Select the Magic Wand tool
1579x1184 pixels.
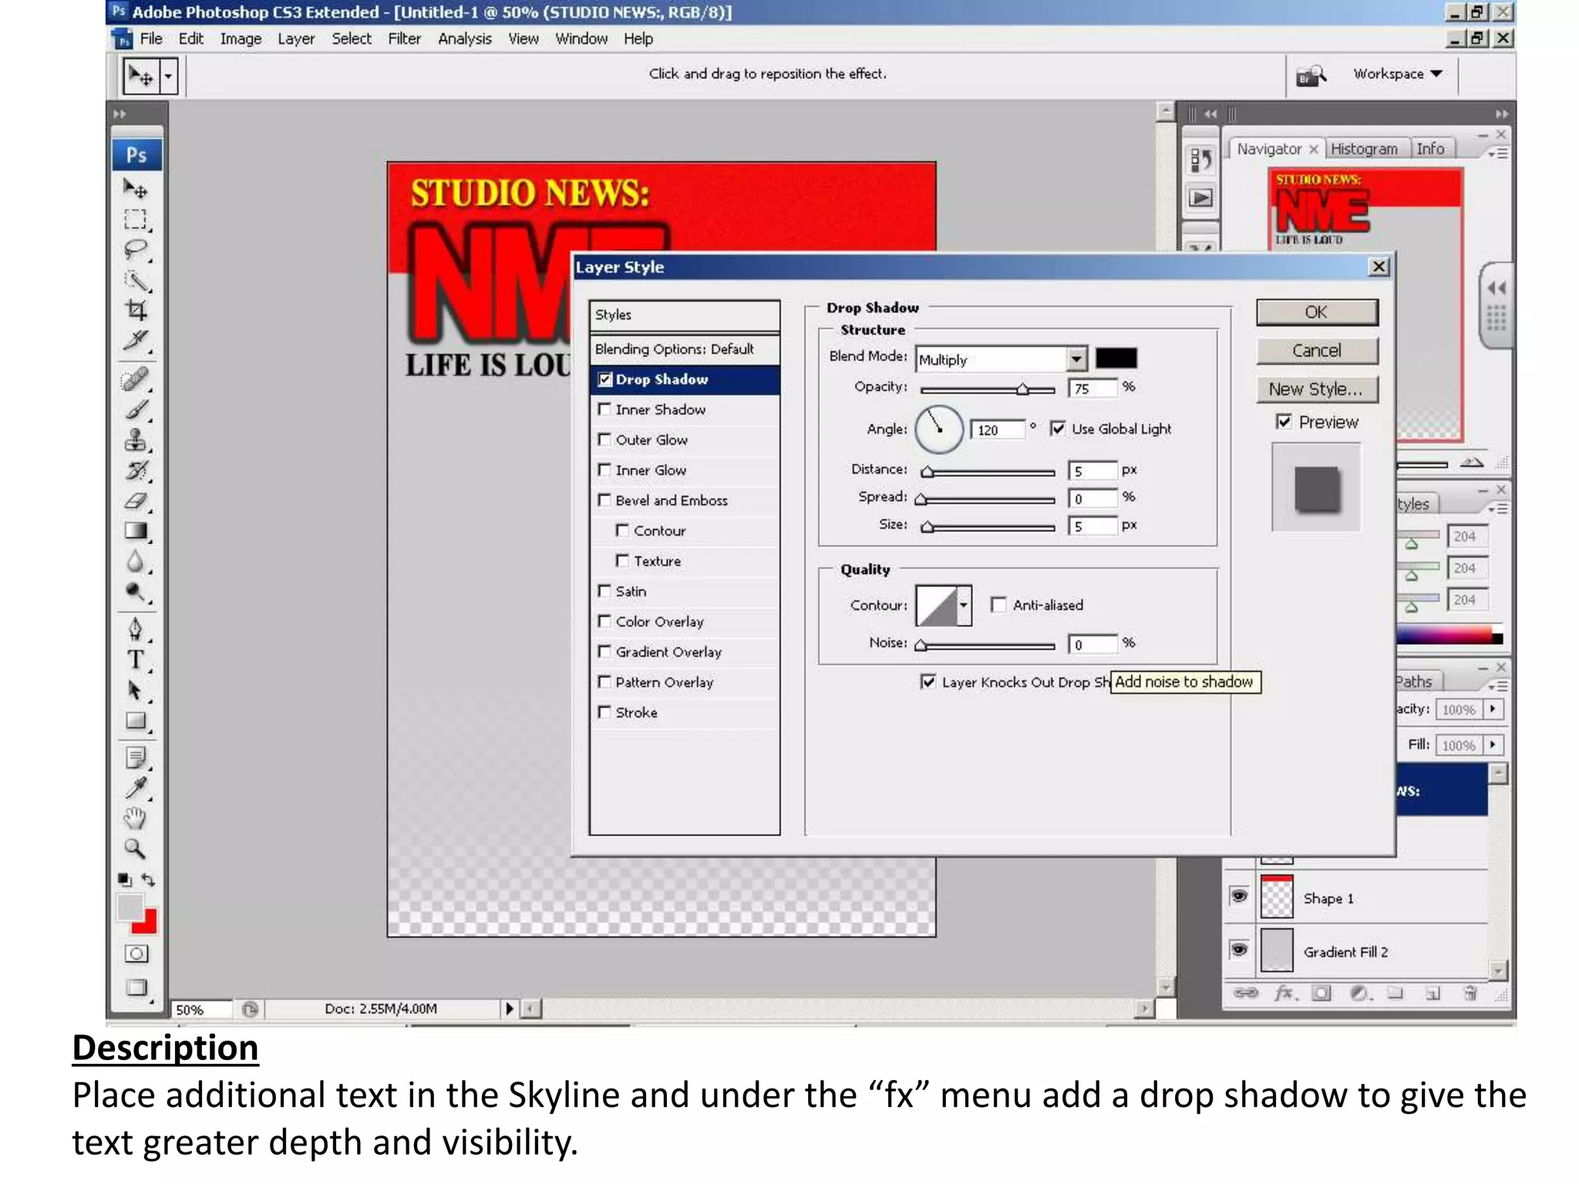pos(136,281)
